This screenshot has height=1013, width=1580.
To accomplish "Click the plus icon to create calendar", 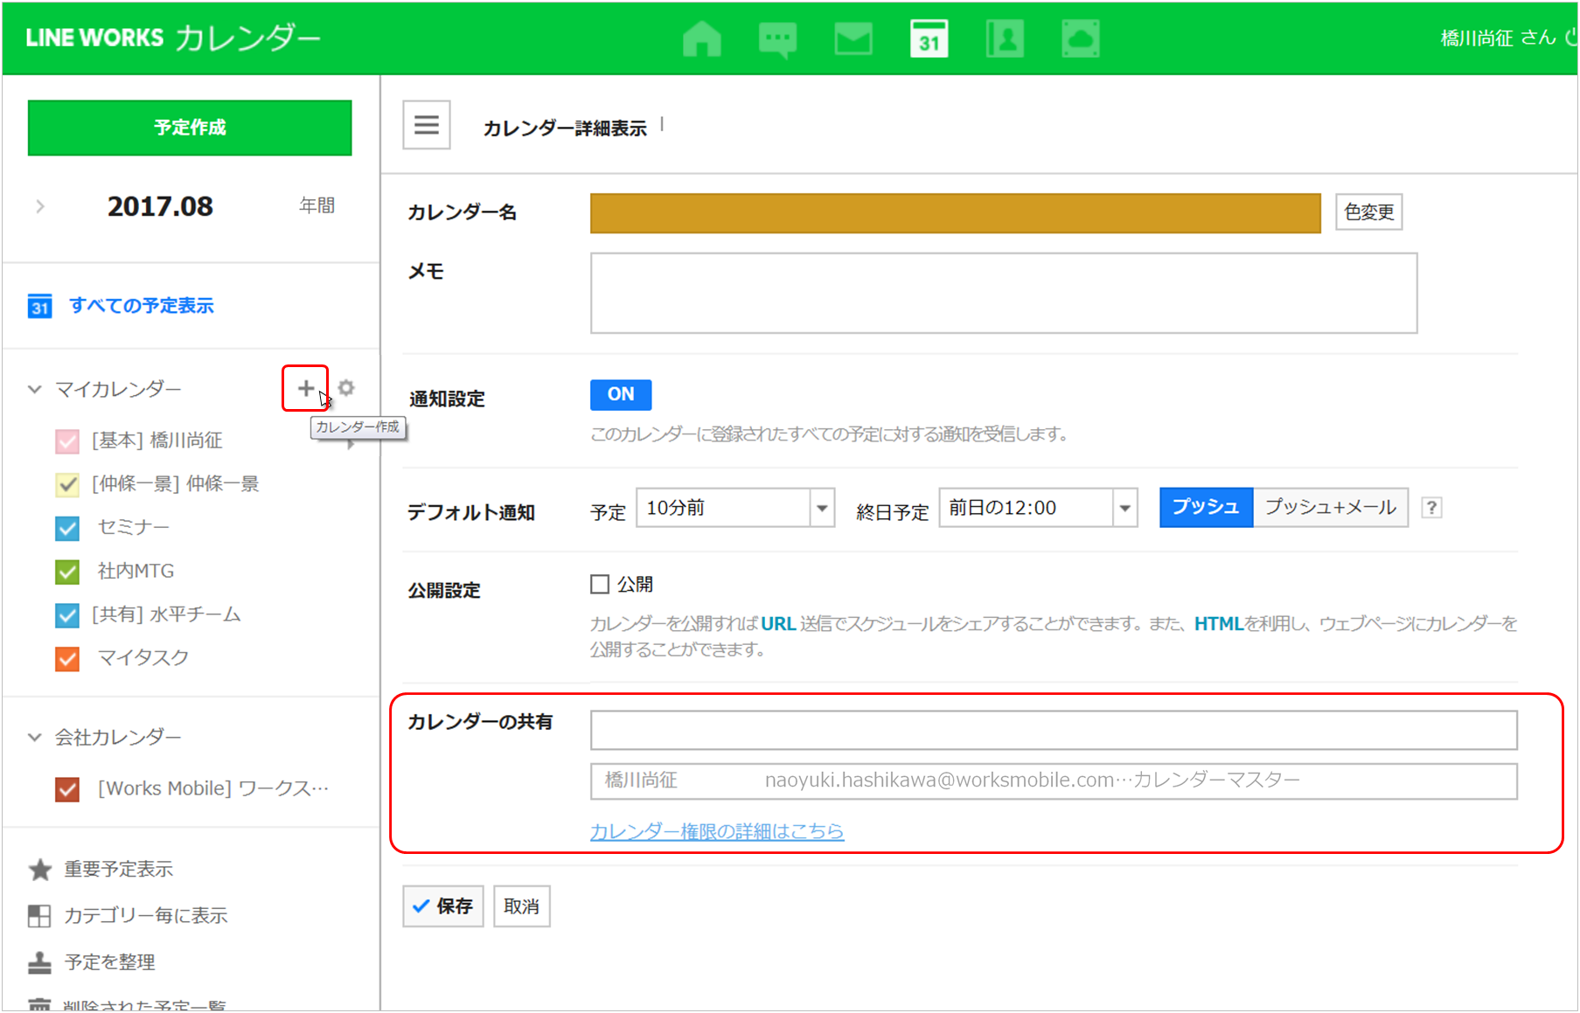I will (x=305, y=388).
